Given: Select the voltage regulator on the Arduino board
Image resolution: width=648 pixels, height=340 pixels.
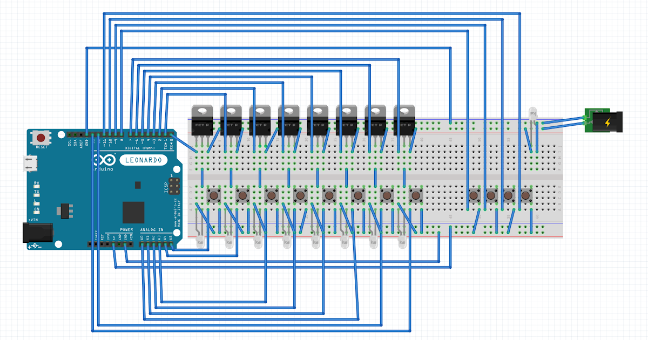Looking at the screenshot, I should pyautogui.click(x=65, y=210).
